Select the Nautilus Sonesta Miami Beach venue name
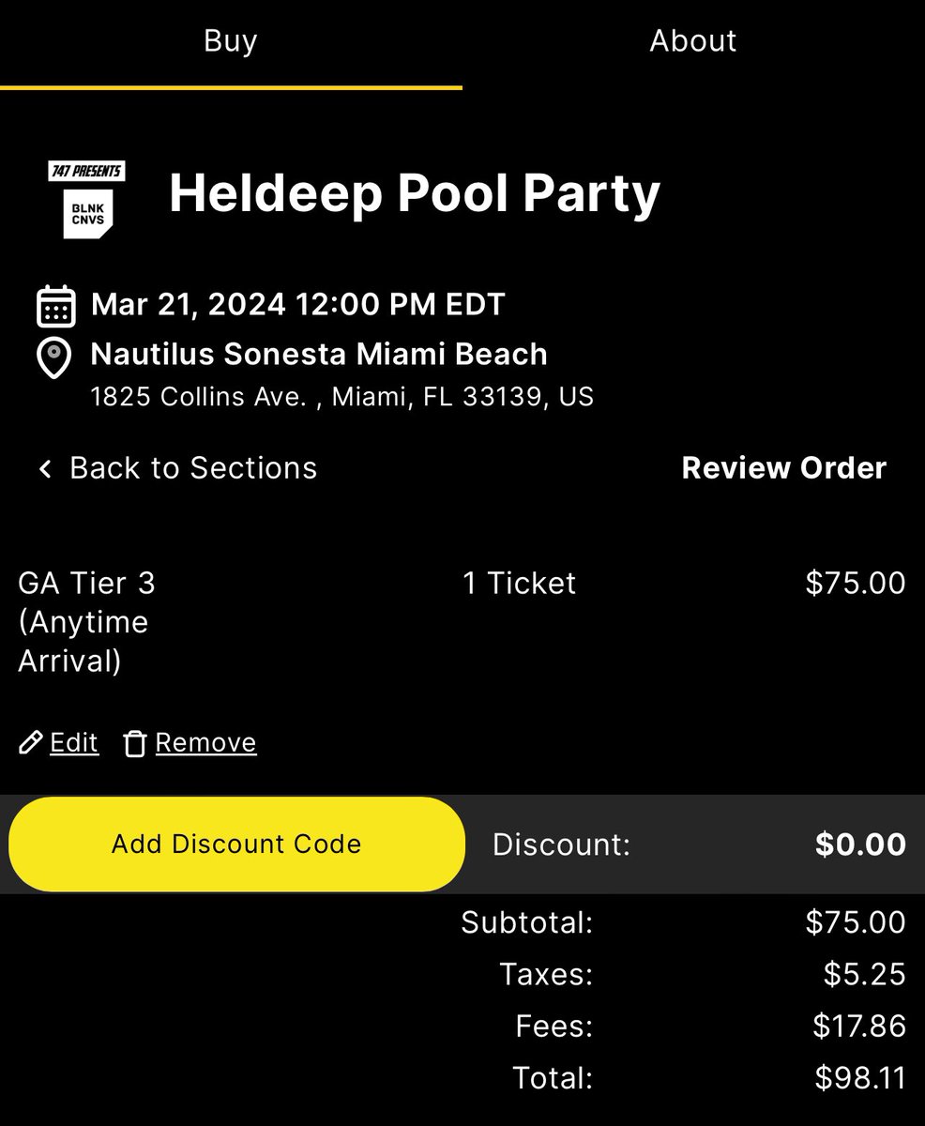The height and width of the screenshot is (1126, 925). click(x=319, y=355)
